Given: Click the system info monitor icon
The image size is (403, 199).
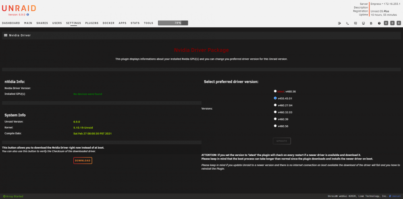Looking at the screenshot, I should point(364,23).
